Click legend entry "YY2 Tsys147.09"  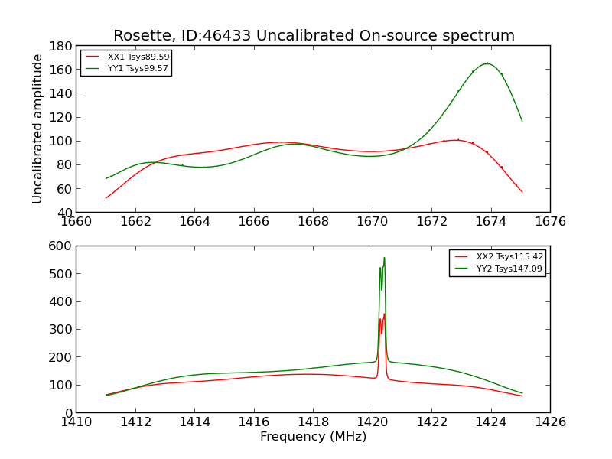pos(509,269)
